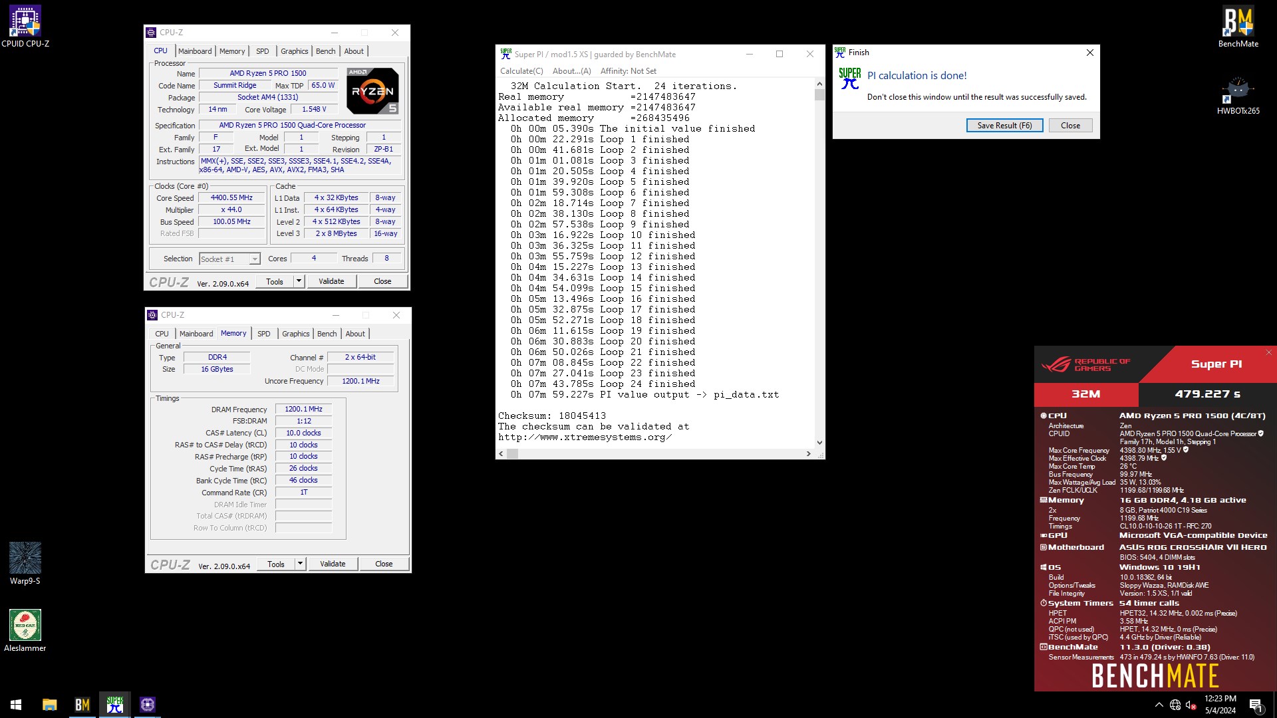Open the About...(A) menu in Super PI
The width and height of the screenshot is (1277, 718).
tap(571, 71)
